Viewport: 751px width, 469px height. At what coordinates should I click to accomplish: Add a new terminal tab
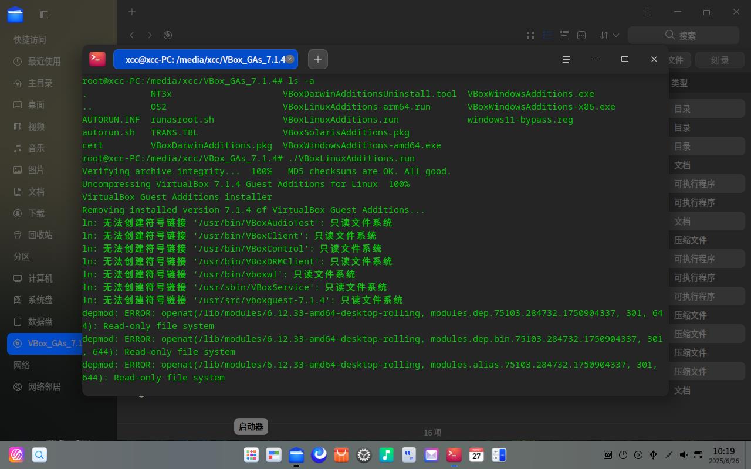317,59
